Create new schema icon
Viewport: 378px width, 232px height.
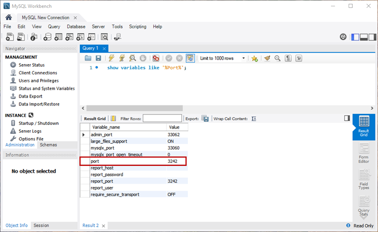47,37
